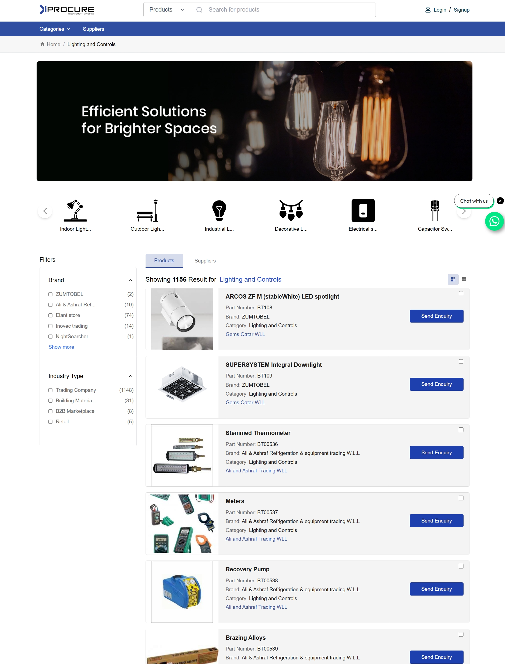The width and height of the screenshot is (505, 664).
Task: Send Enquiry for Recovery Pump
Action: pos(436,589)
